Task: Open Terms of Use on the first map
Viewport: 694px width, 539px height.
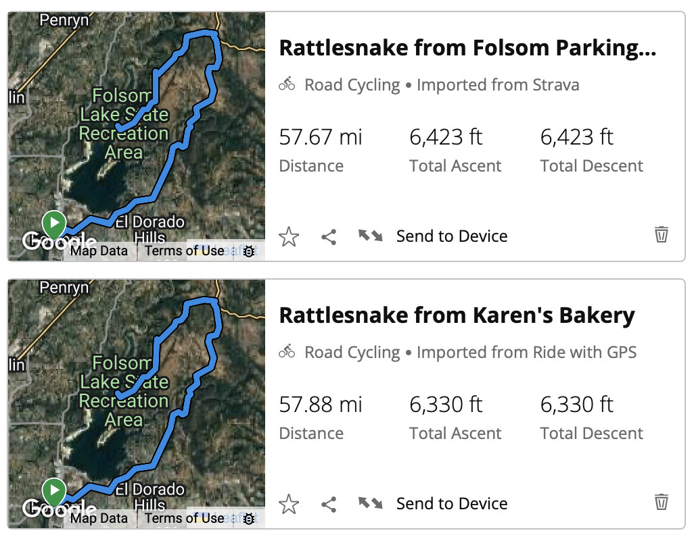Action: pos(185,251)
